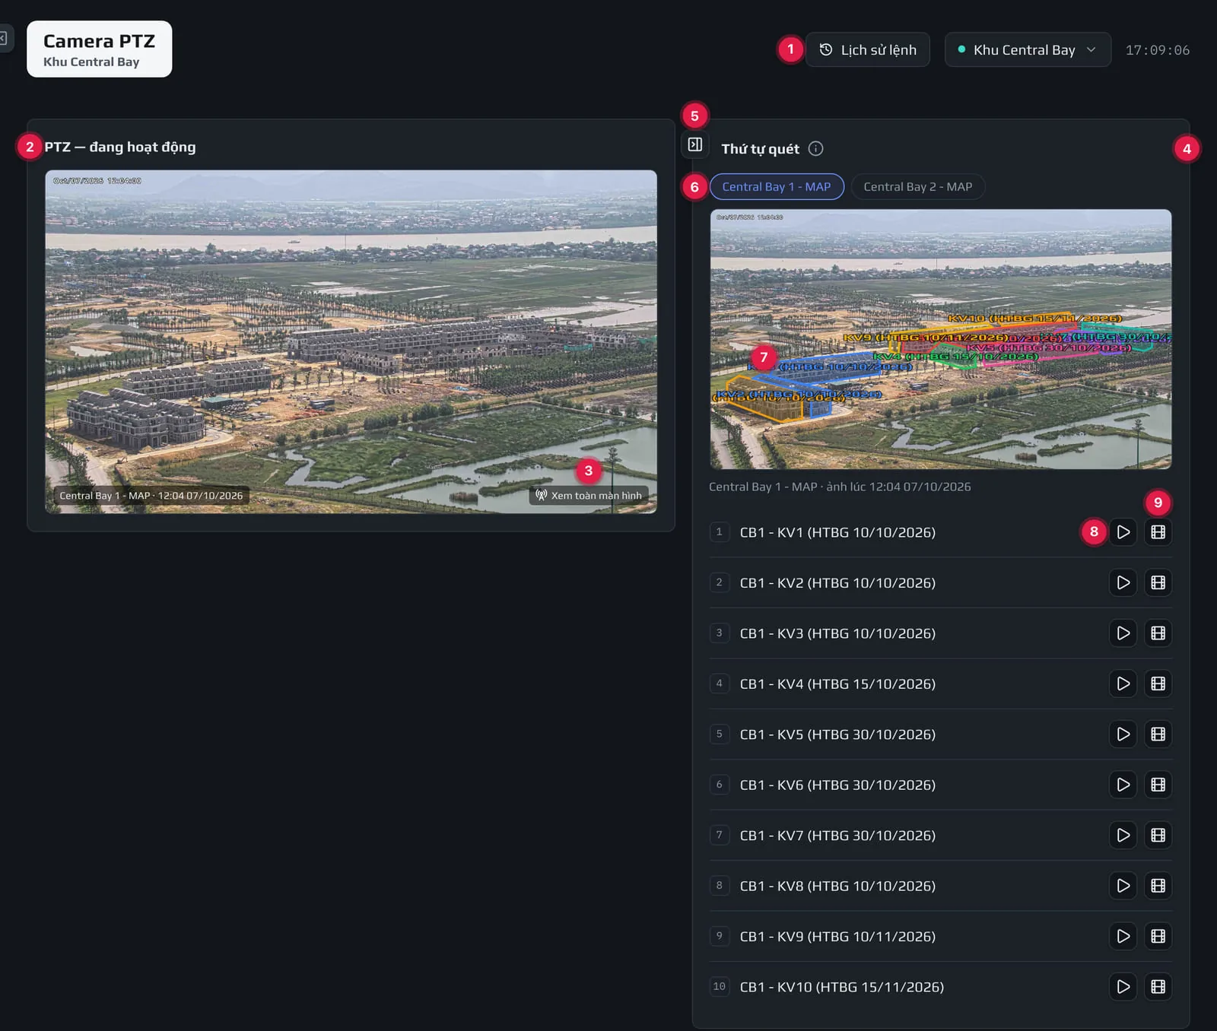Viewport: 1217px width, 1031px height.
Task: Play the CB1 - KV8 preset
Action: pos(1123,886)
